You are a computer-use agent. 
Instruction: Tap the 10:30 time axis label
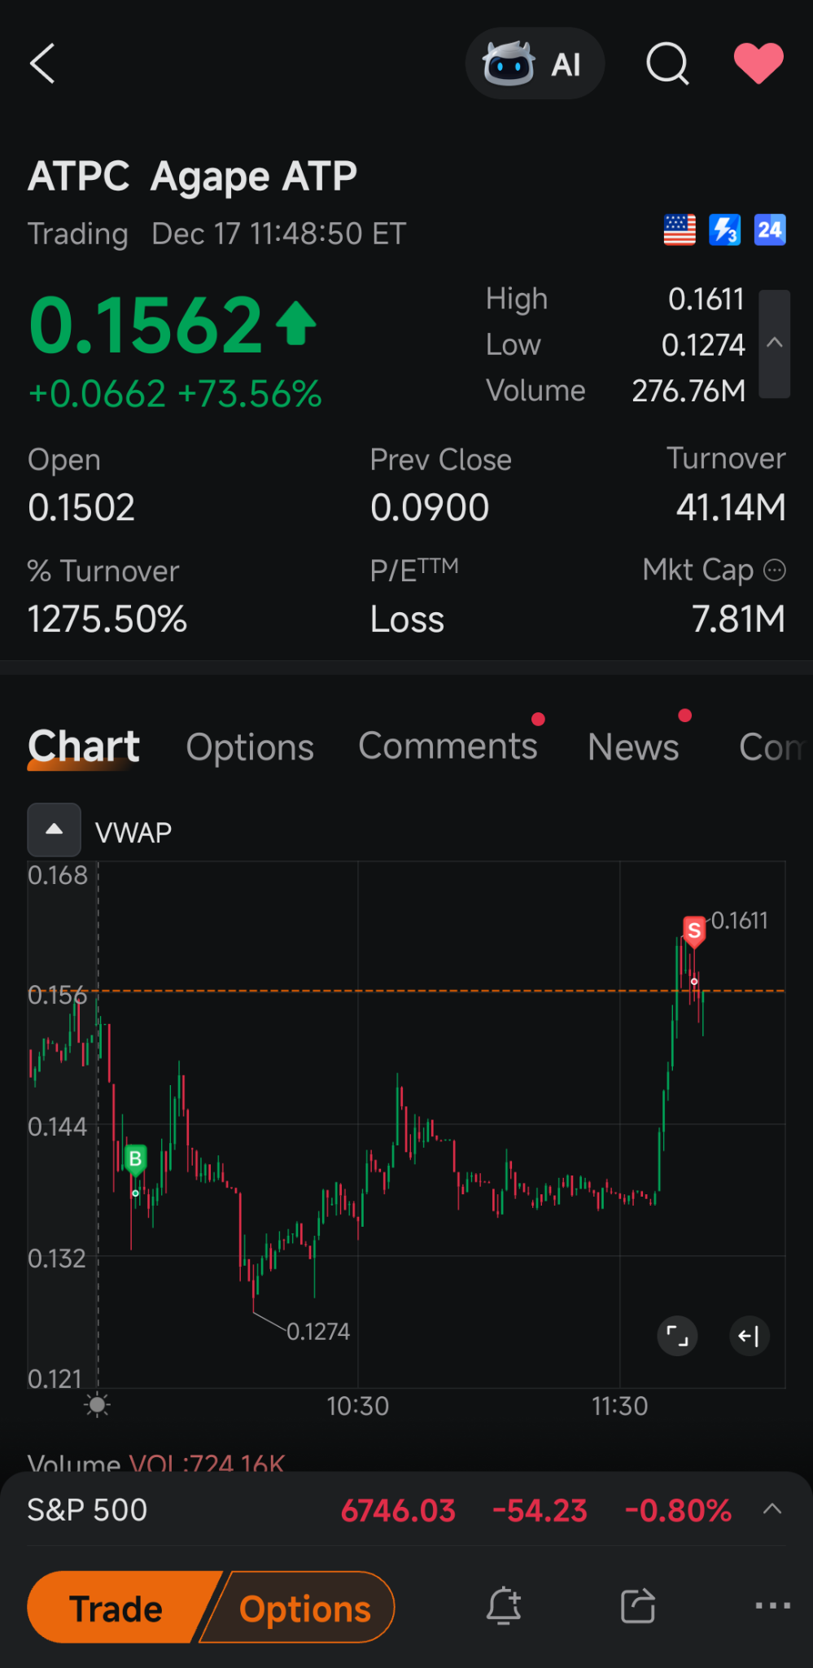pos(358,1406)
